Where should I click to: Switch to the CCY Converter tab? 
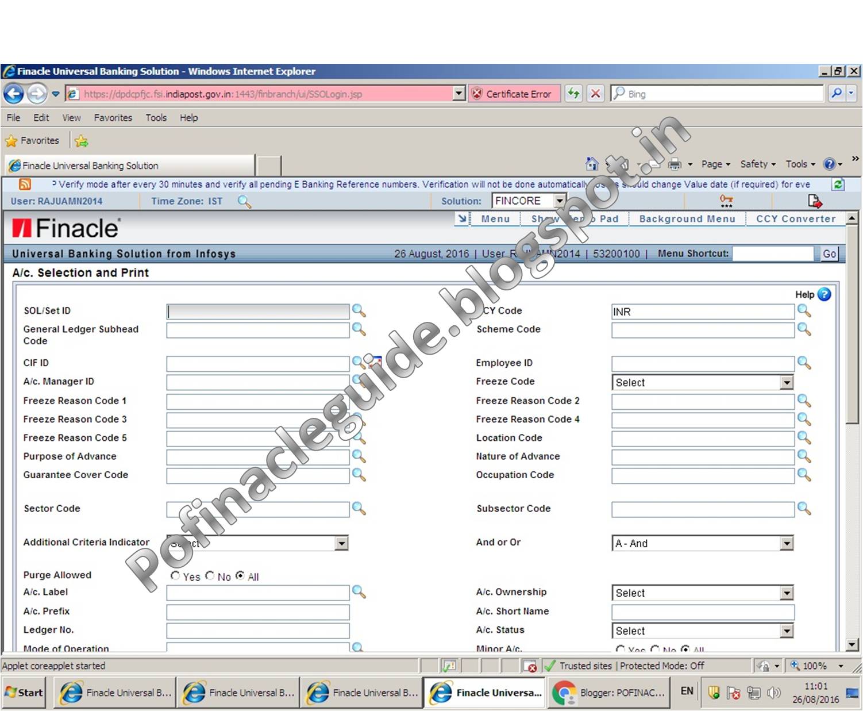tap(796, 219)
